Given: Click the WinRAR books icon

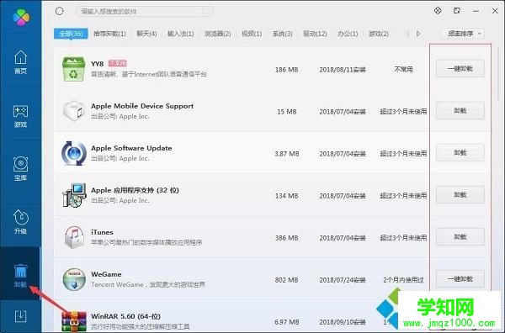Looking at the screenshot, I should 74,321.
